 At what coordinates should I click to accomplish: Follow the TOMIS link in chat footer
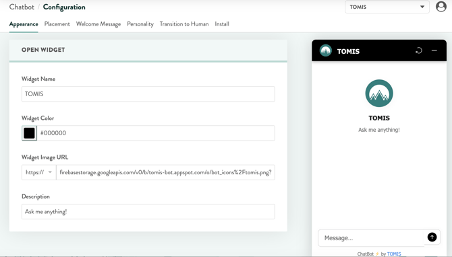click(x=394, y=254)
